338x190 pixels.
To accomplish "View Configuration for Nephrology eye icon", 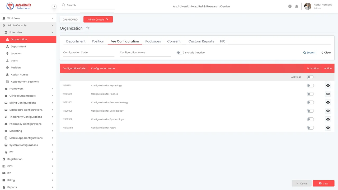I will click(x=328, y=85).
